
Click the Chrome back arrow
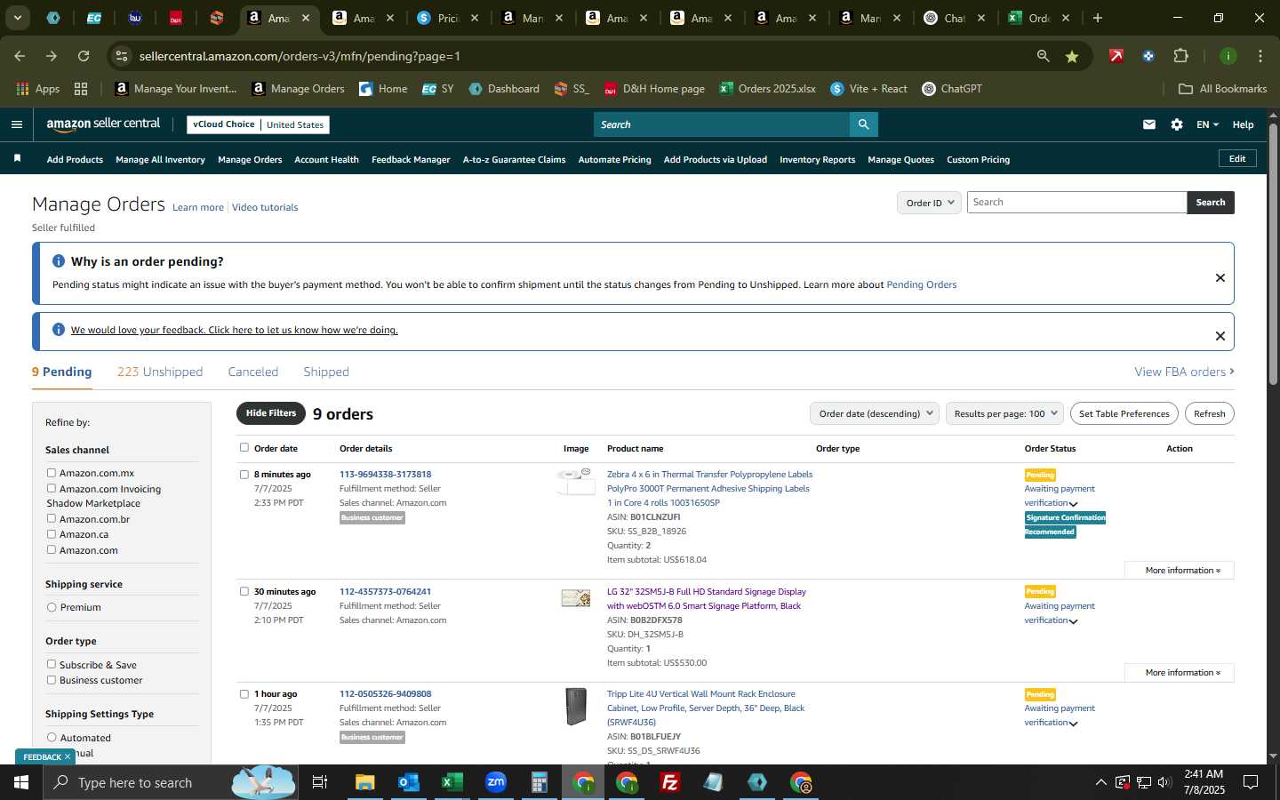pyautogui.click(x=20, y=56)
